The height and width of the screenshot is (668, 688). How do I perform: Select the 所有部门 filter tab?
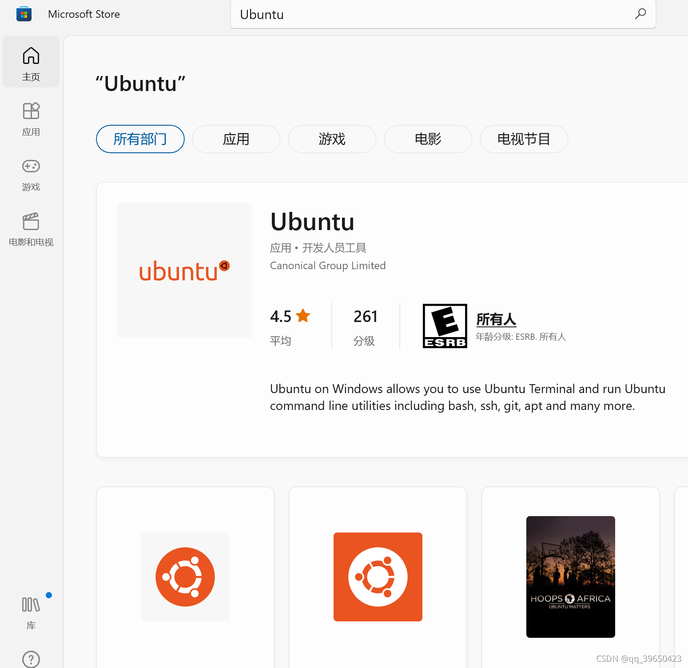(140, 139)
